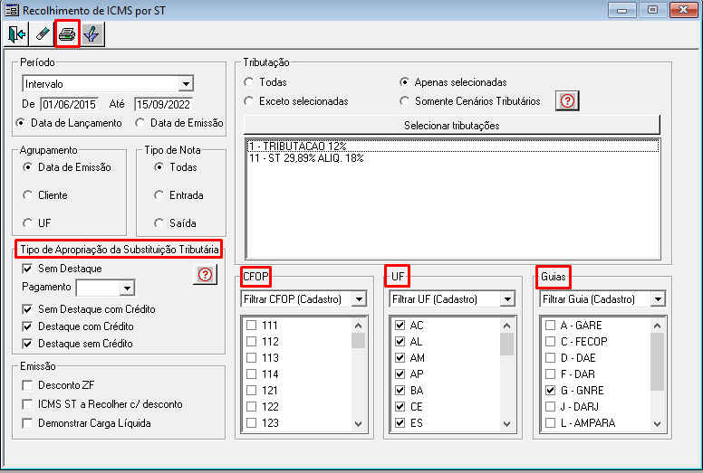This screenshot has width=703, height=473.
Task: Check L - AMPARA guia
Action: pyautogui.click(x=550, y=423)
